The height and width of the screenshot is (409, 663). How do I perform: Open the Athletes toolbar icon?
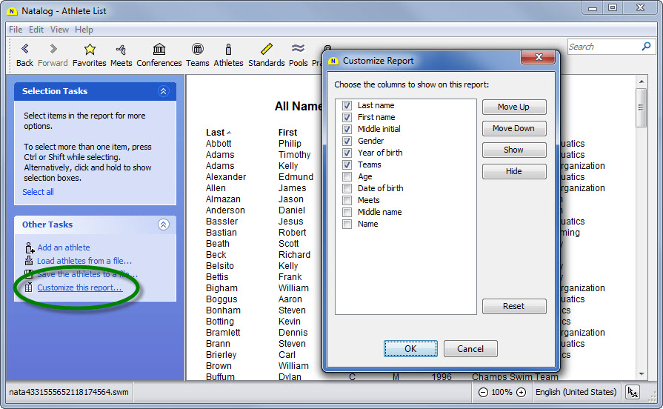click(x=228, y=50)
